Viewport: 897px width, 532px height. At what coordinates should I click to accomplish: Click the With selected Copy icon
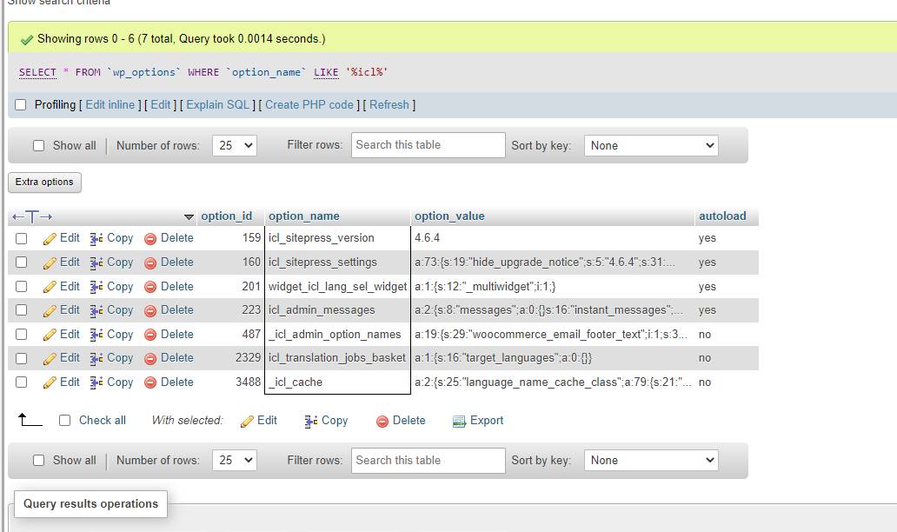click(311, 422)
